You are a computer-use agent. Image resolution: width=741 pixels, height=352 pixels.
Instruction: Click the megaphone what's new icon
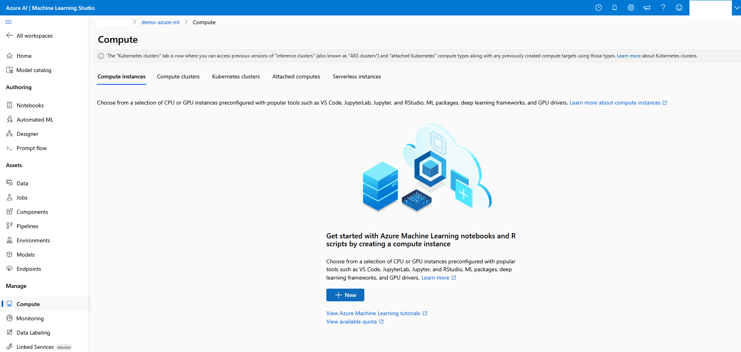coord(647,8)
